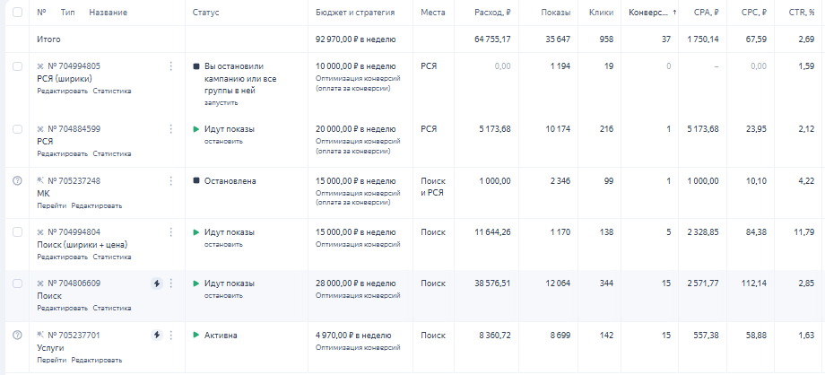Open three-dot menu for campaign 704994805
Image resolution: width=825 pixels, height=375 pixels.
(x=170, y=66)
